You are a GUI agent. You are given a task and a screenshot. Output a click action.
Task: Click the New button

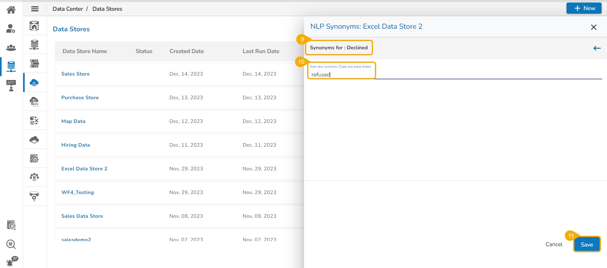coord(584,9)
